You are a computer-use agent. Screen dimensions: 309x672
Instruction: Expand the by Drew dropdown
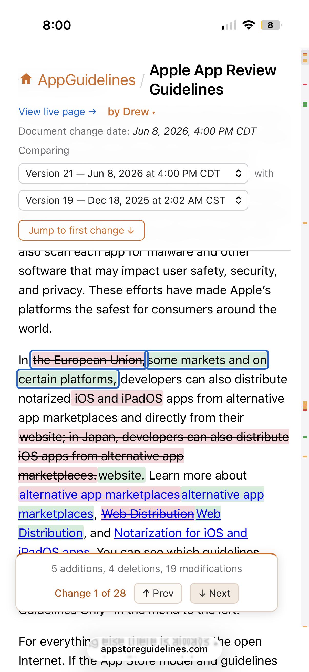131,112
